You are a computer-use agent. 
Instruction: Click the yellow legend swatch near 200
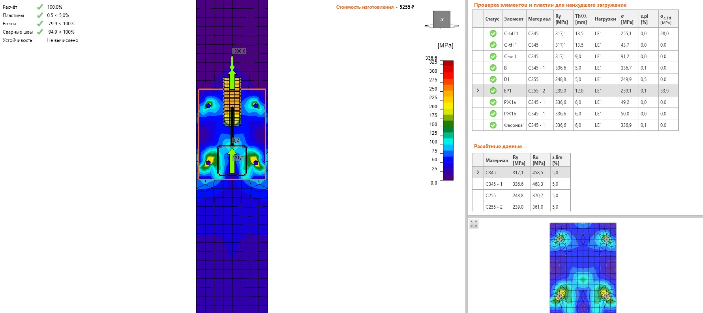point(448,106)
